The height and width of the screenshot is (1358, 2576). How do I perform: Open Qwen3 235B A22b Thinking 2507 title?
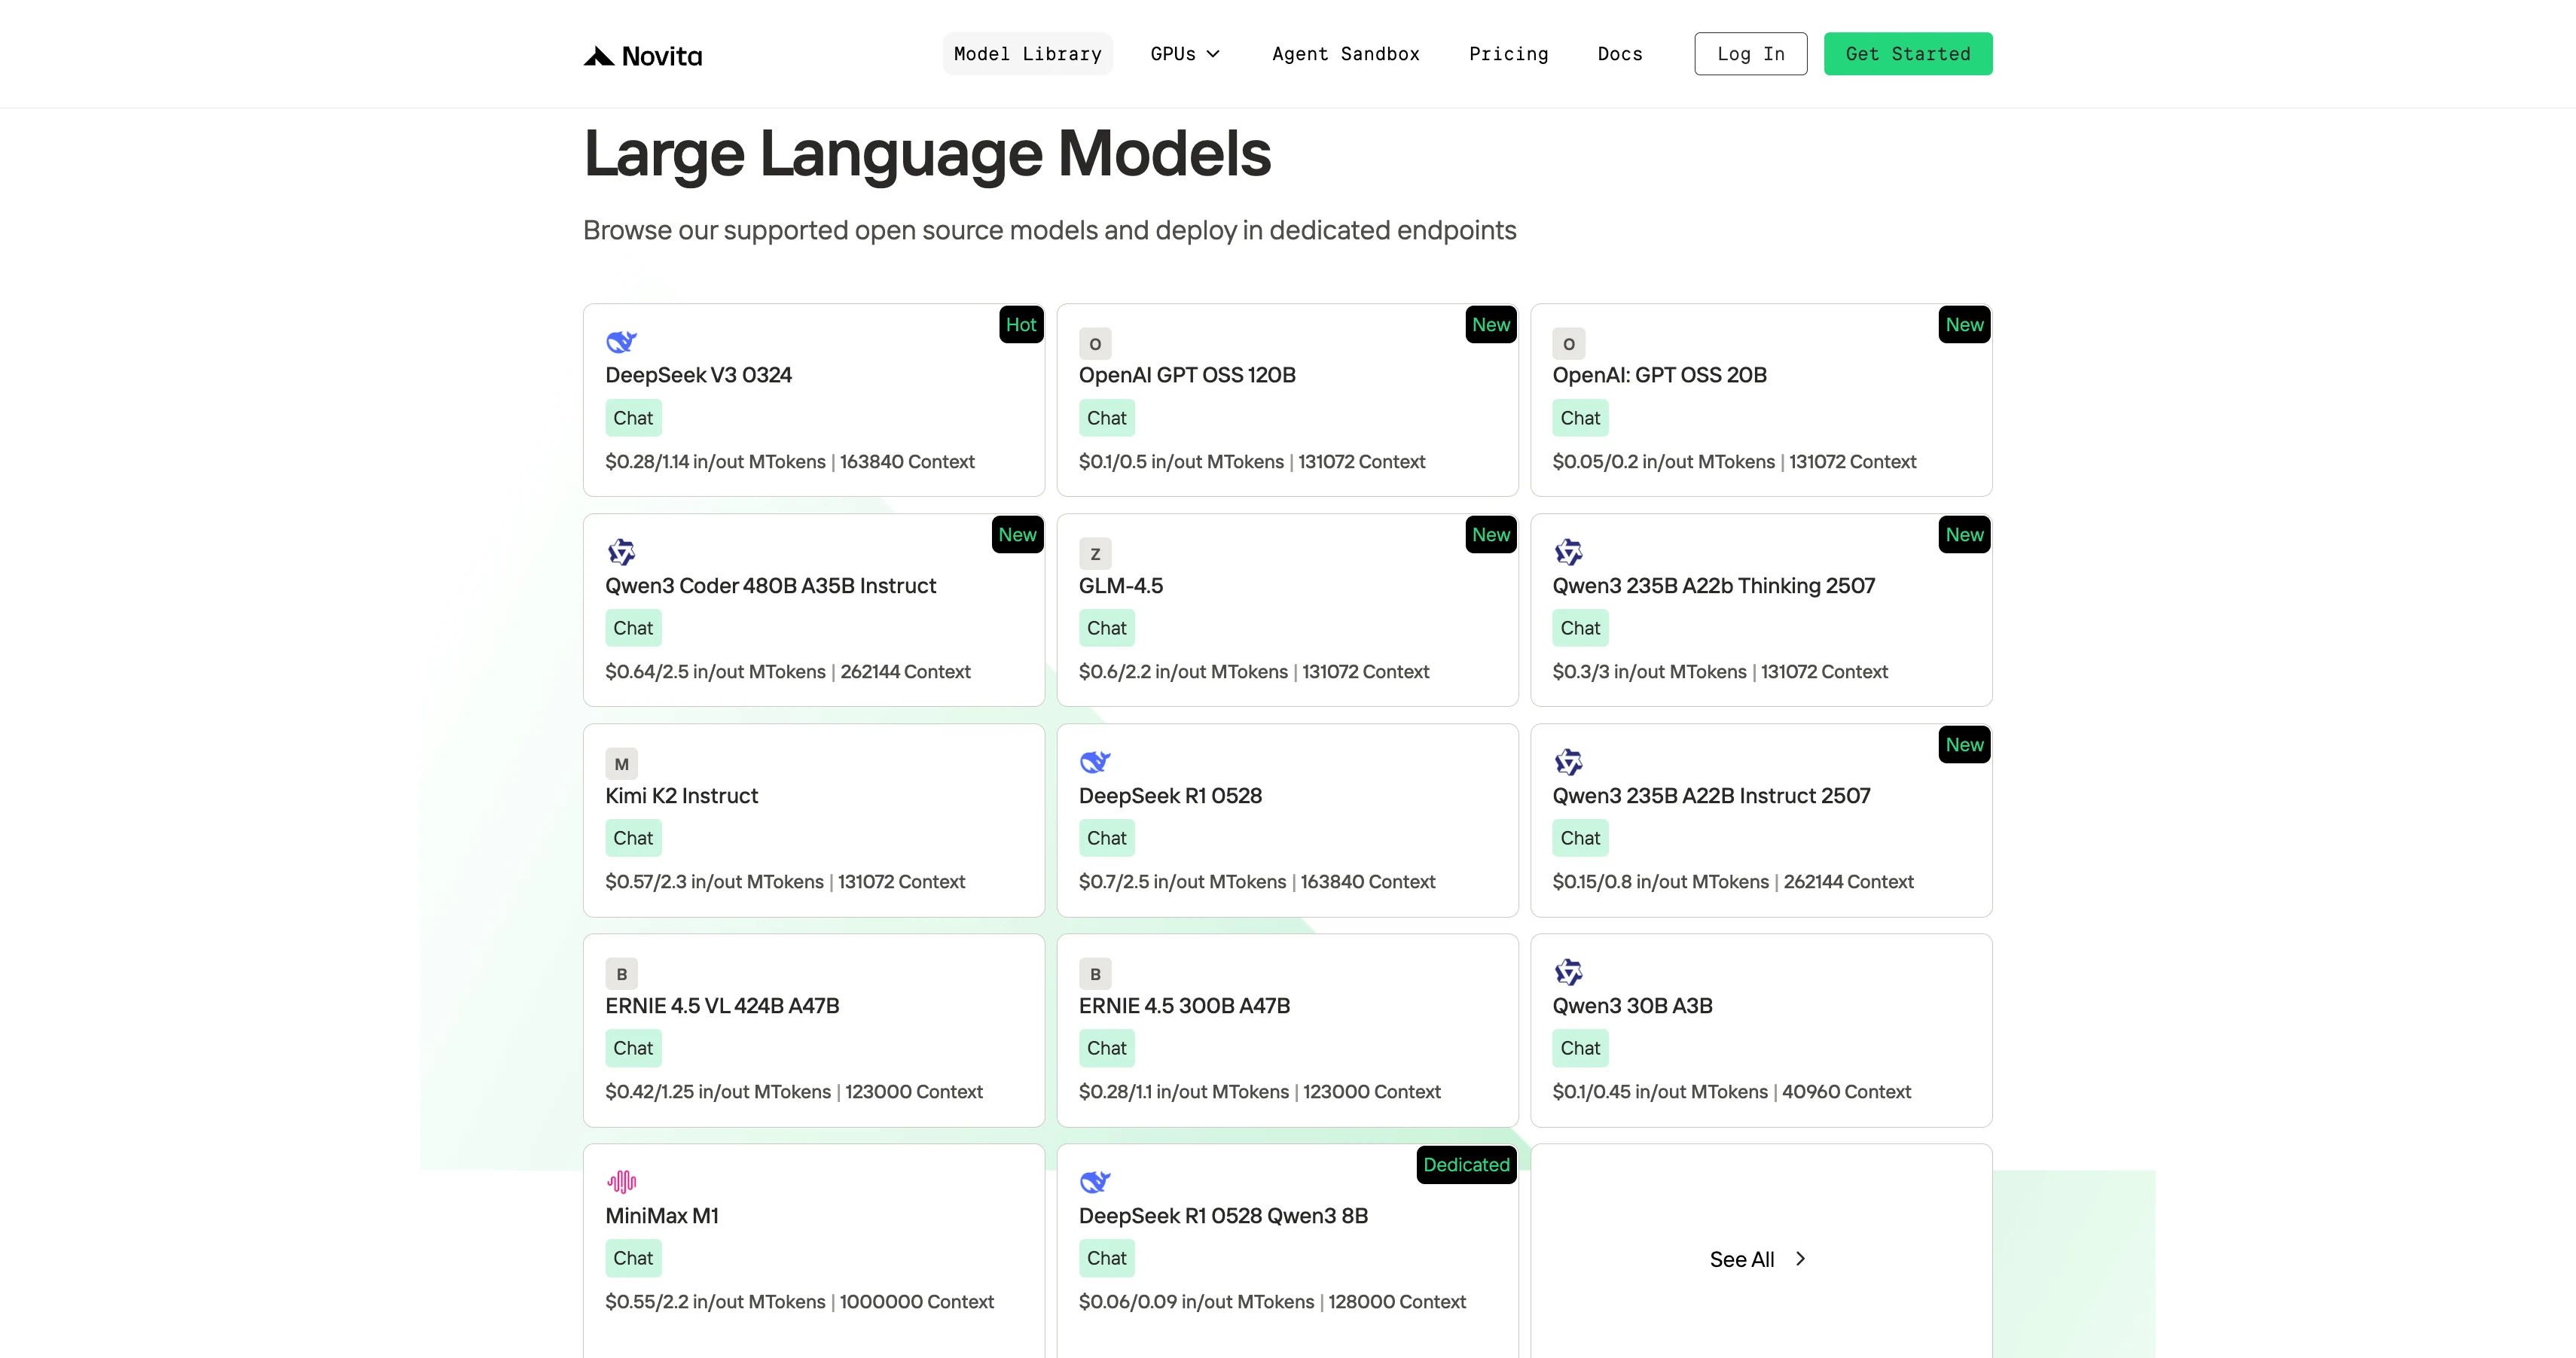[1713, 586]
